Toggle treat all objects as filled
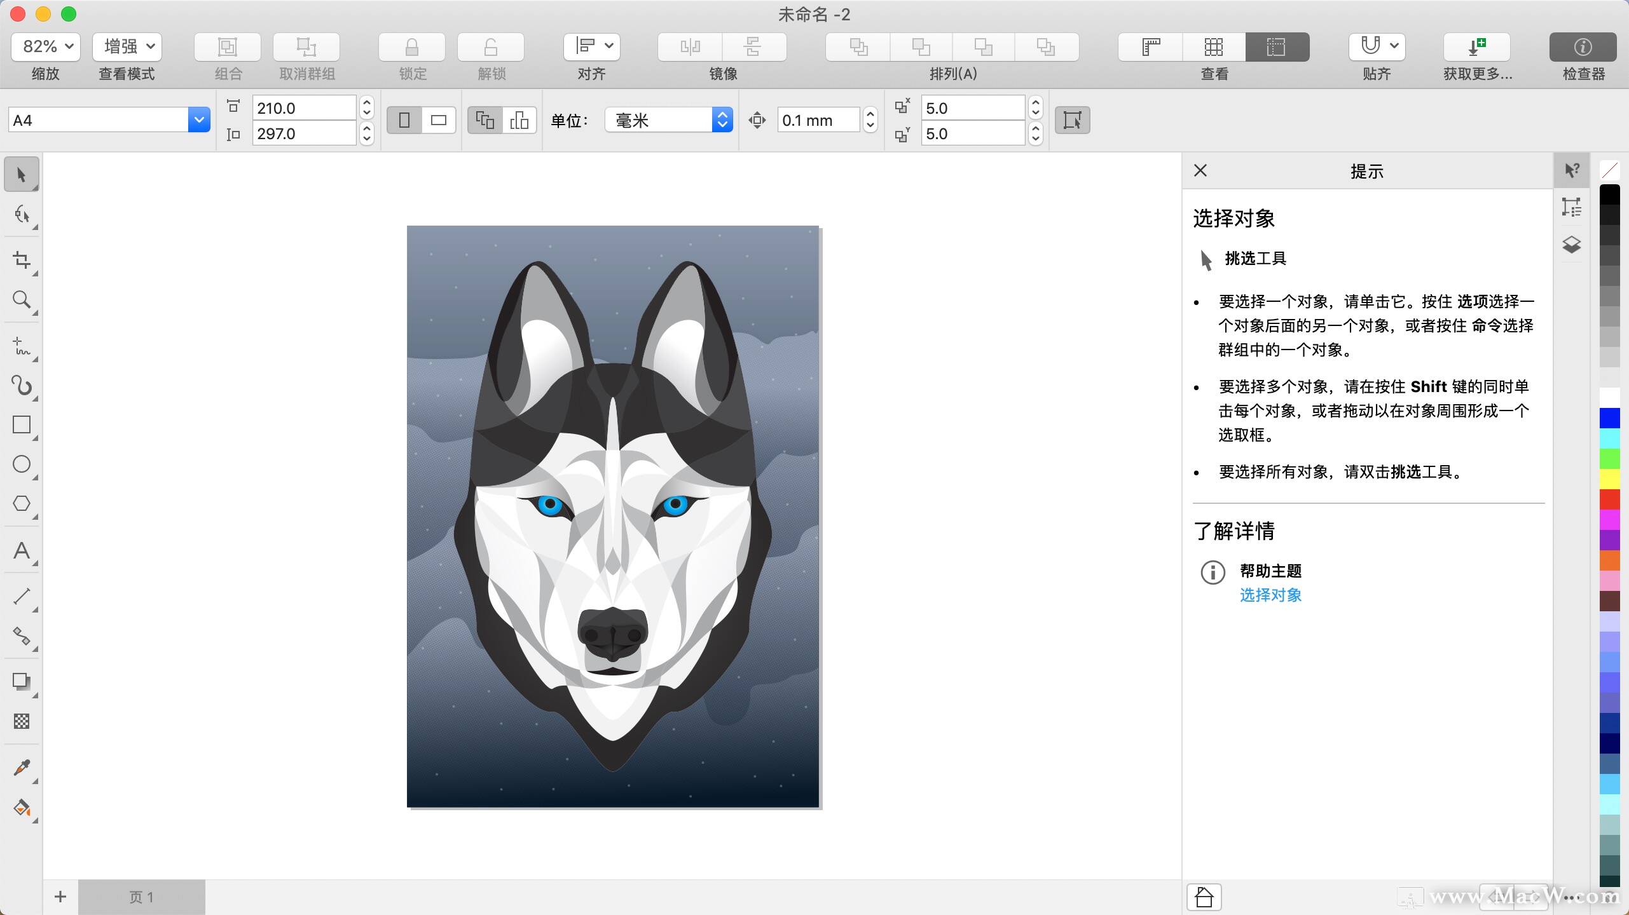Screen dimensions: 1629x915 point(1072,120)
